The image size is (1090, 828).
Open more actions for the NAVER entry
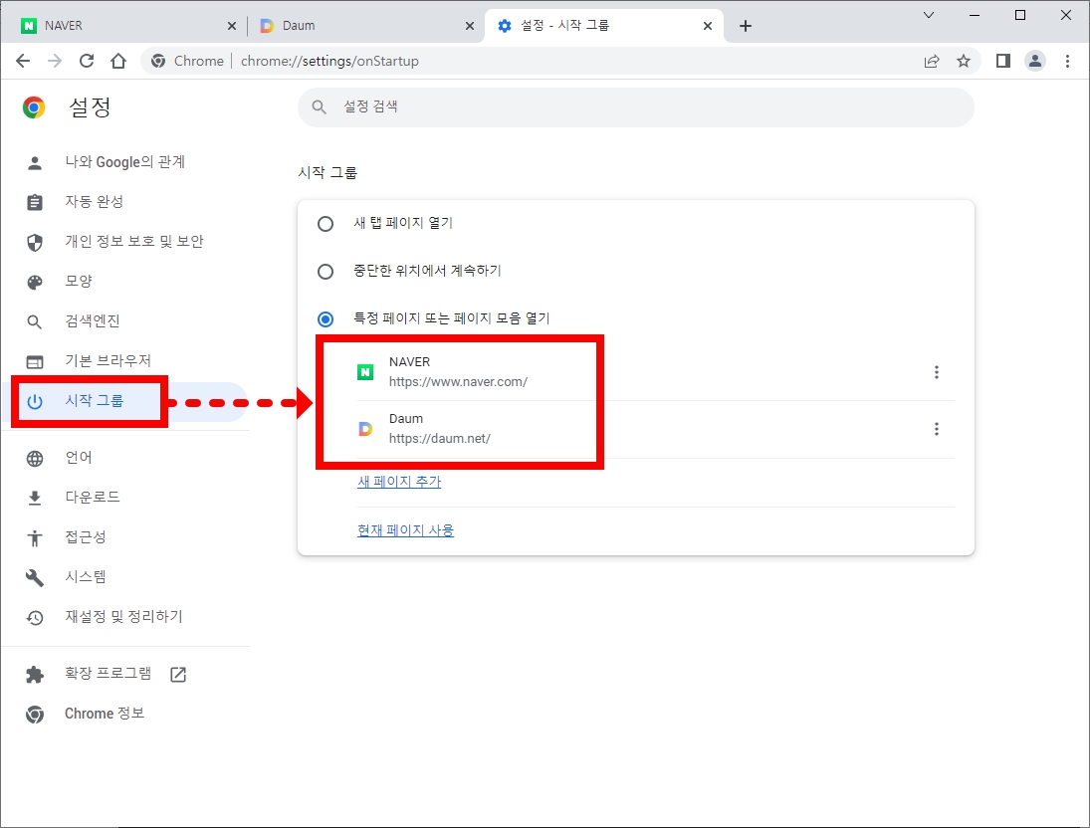point(937,372)
